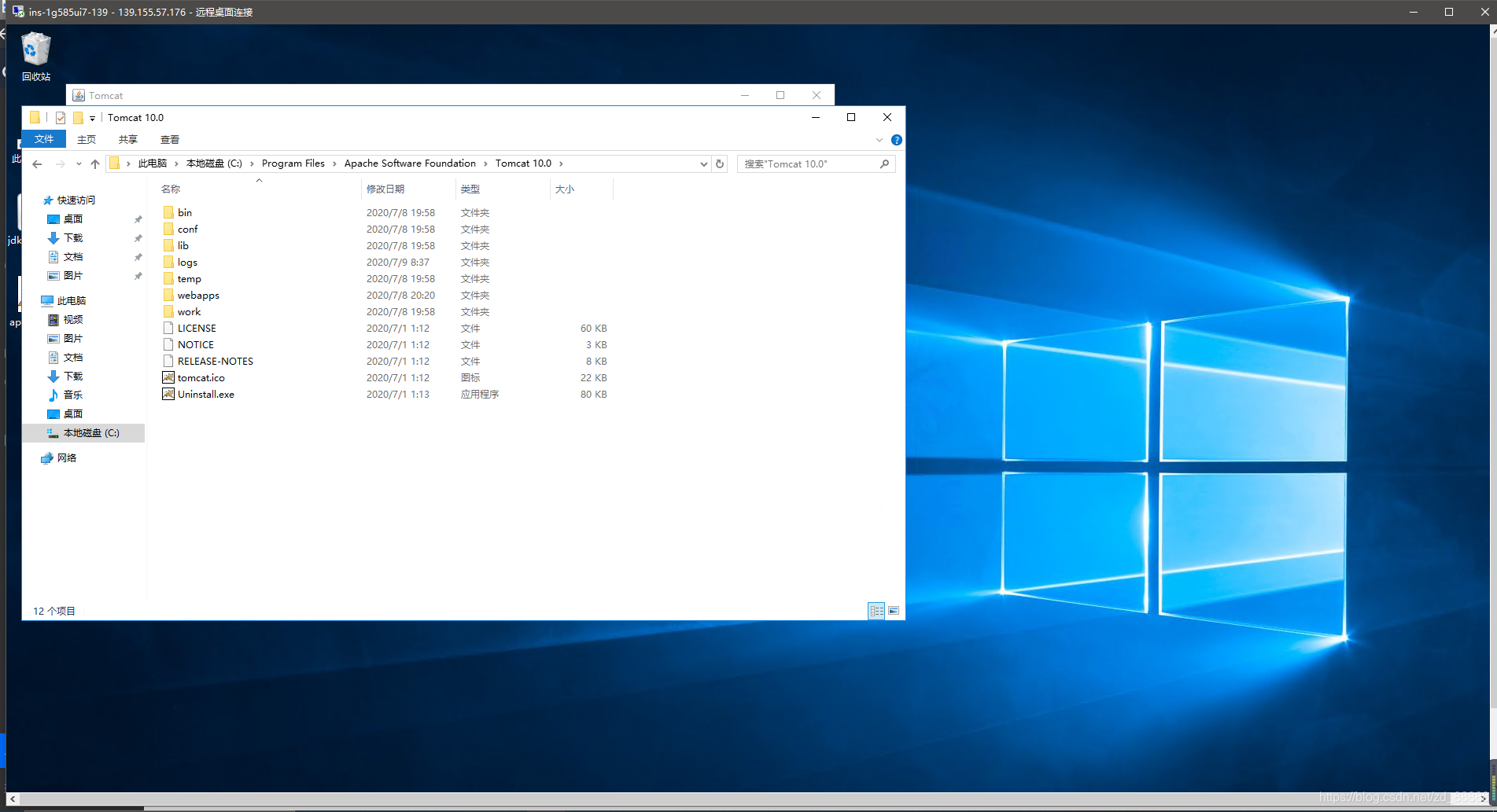Click remote desktop horizontal scrollbar right arrow
Viewport: 1497px width, 812px height.
1484,799
